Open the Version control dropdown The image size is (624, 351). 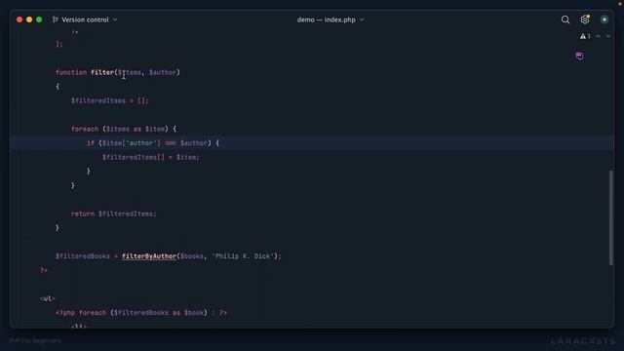pos(85,19)
